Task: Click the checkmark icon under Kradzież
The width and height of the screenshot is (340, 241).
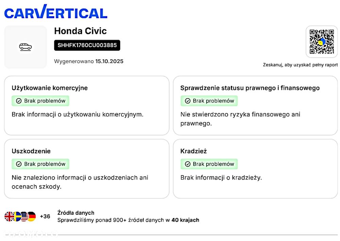Action: point(187,164)
